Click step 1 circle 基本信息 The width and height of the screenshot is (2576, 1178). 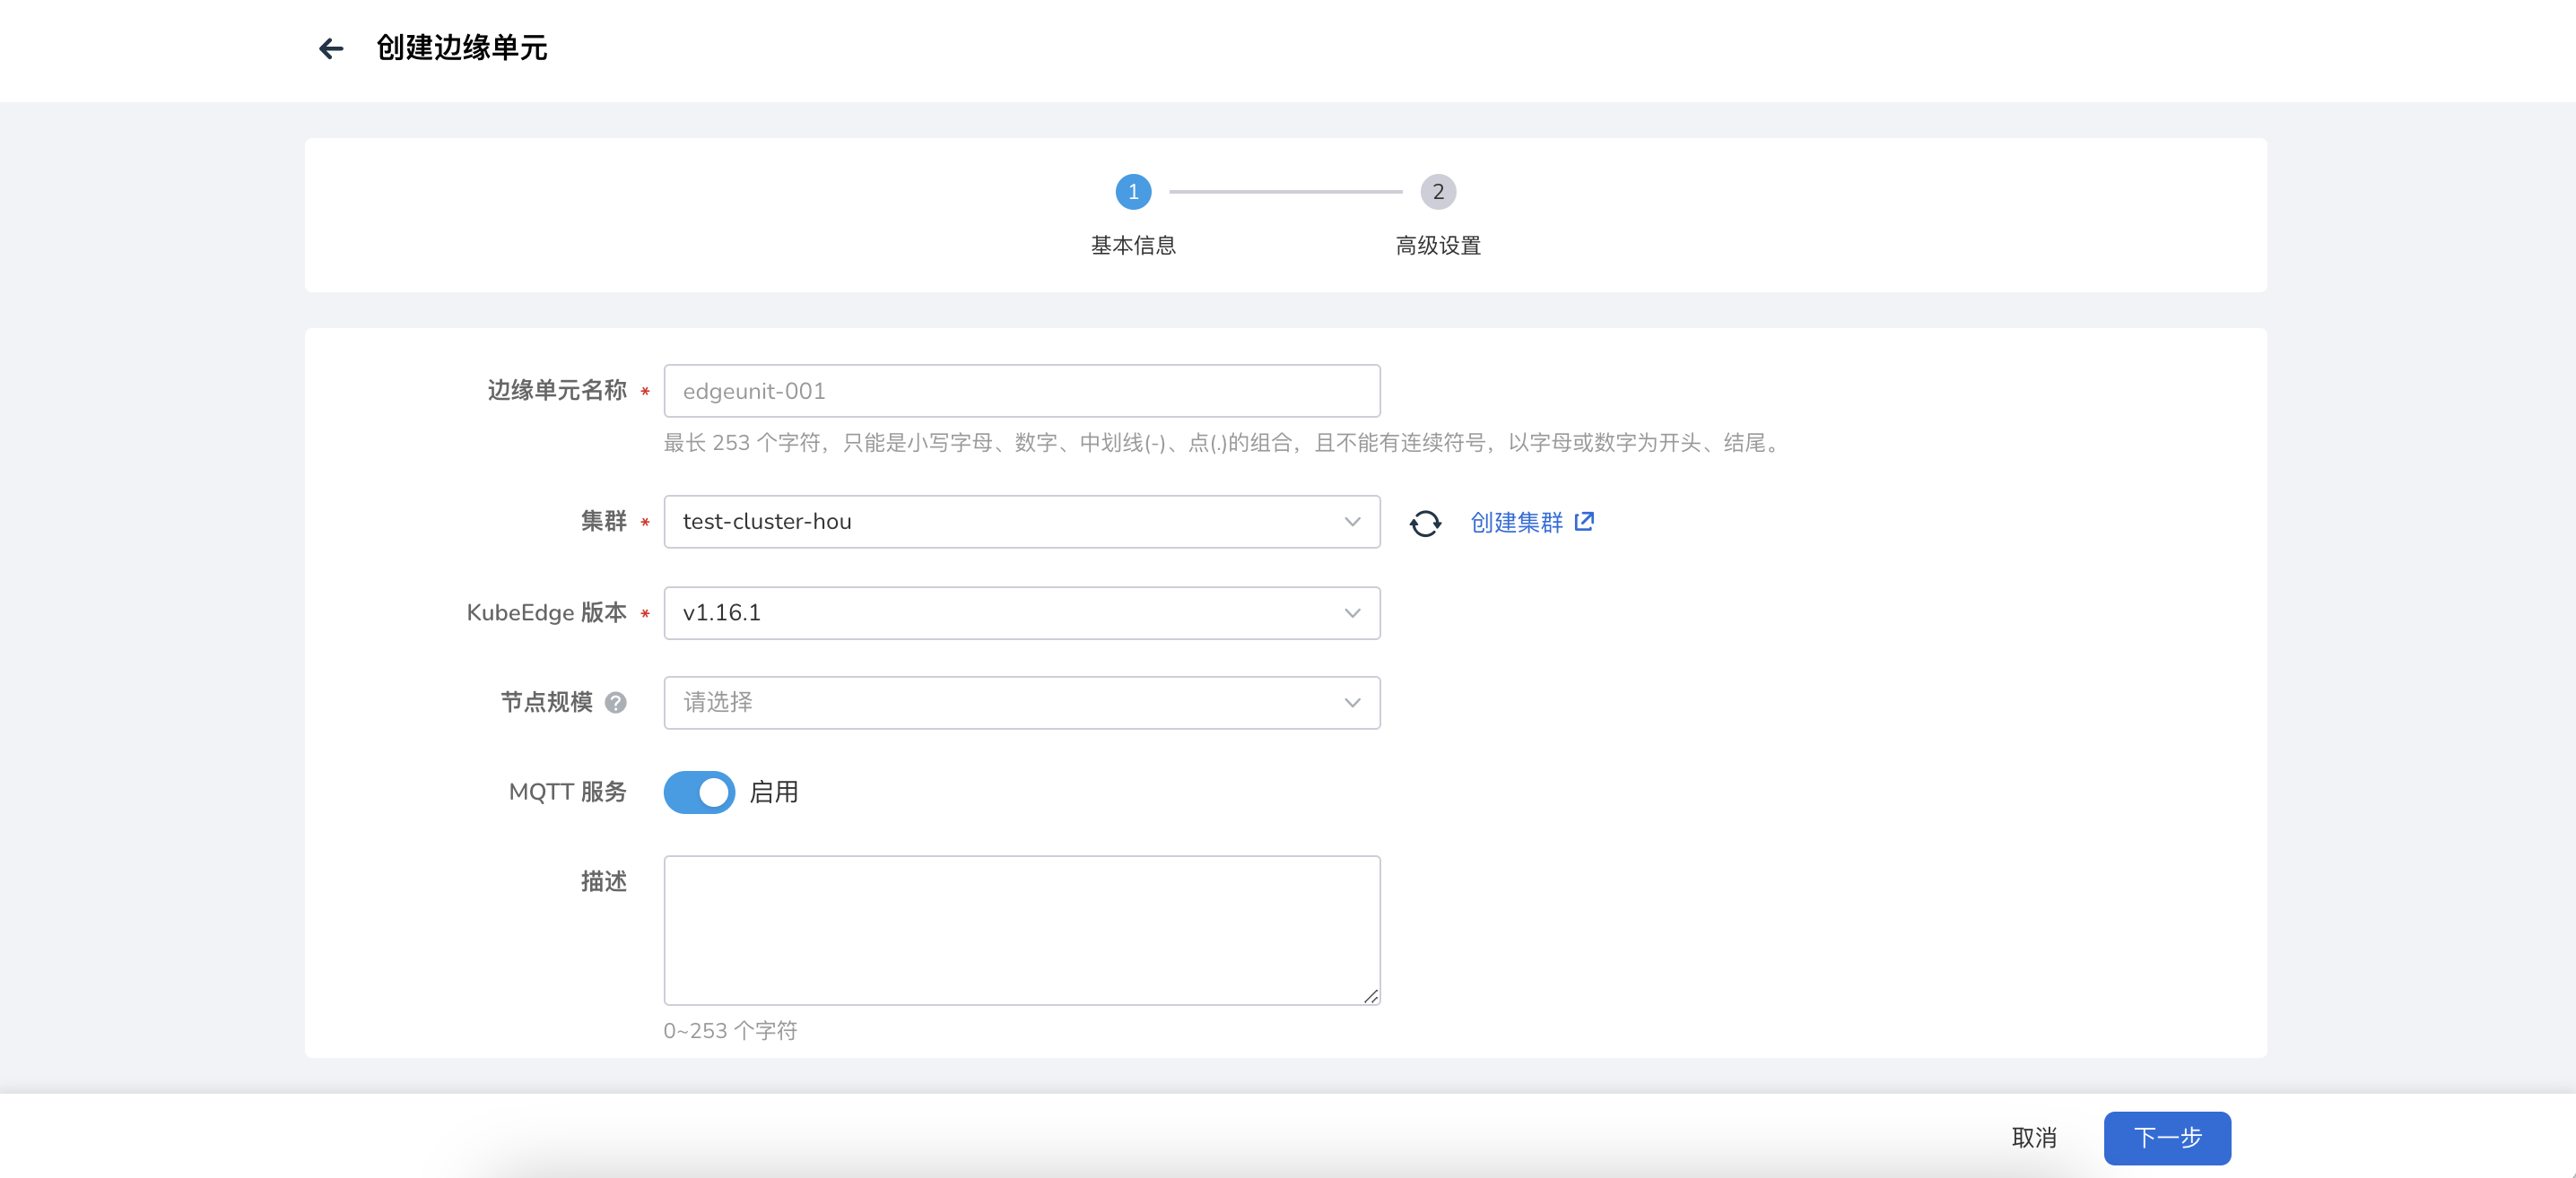1133,192
